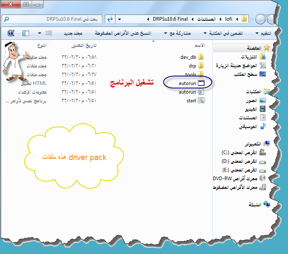Select المكتبات libraries node
This screenshot has width=288, height=254.
[258, 92]
